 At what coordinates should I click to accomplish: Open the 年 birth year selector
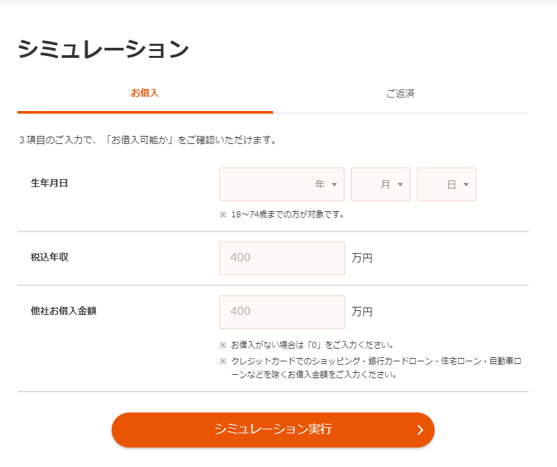pos(281,184)
